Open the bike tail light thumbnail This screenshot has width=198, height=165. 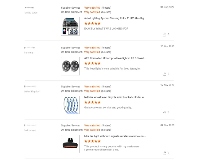70,144
